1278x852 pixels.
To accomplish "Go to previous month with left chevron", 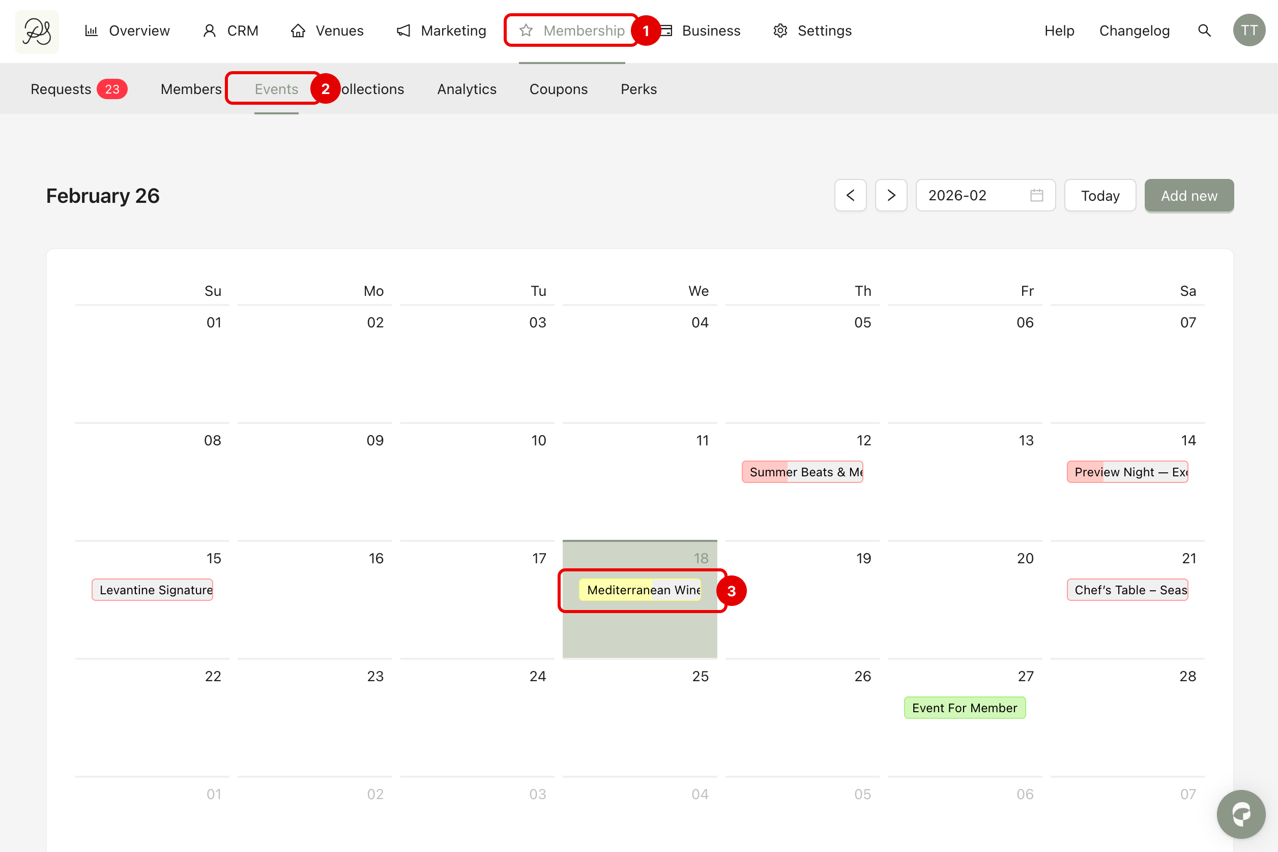I will [x=850, y=196].
